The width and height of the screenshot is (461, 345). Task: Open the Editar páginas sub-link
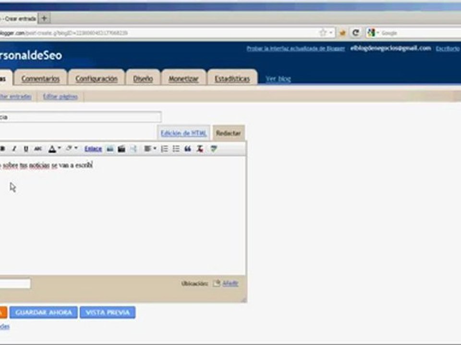click(x=61, y=96)
